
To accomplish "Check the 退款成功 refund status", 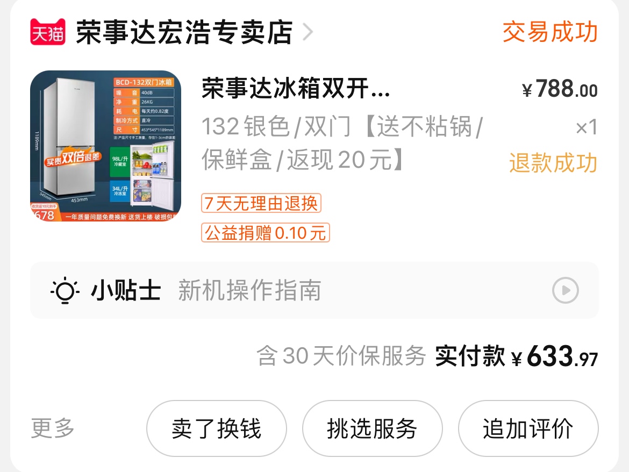I will click(x=554, y=163).
